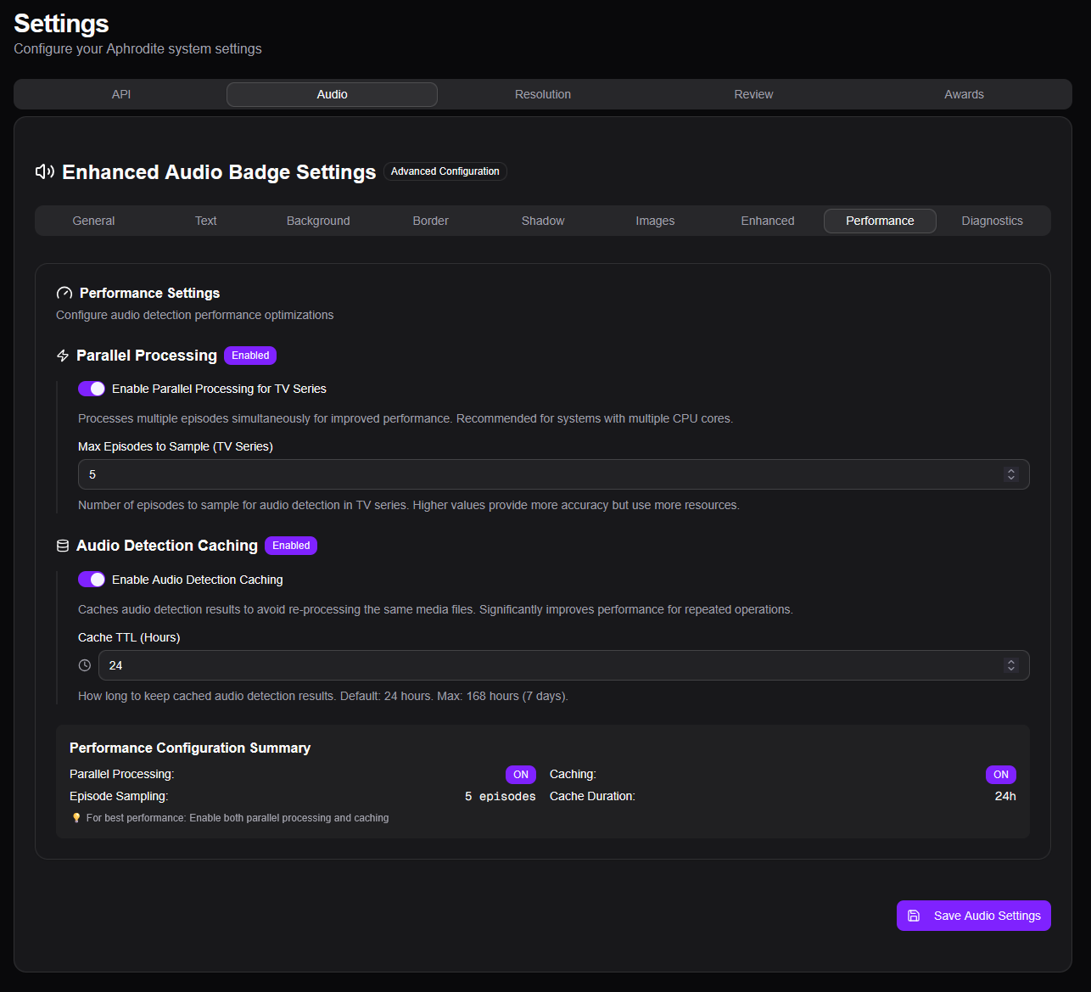Click the 'Enable Audio Detection Caching' label

(198, 580)
